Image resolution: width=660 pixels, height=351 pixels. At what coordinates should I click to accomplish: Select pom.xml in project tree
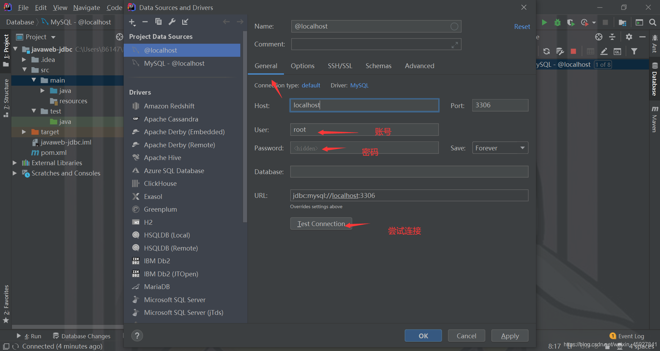click(54, 152)
